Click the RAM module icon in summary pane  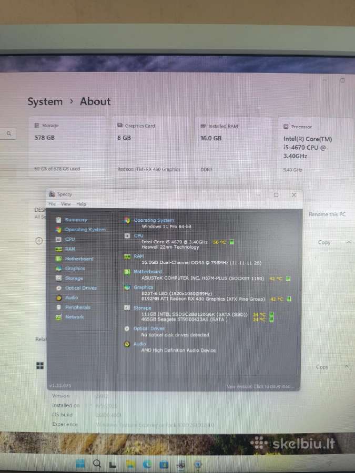127,256
